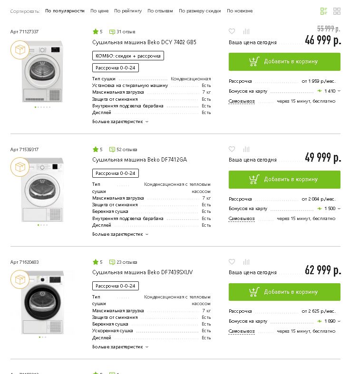Click compare bars icon for Beko DF7412GA

pos(246,149)
